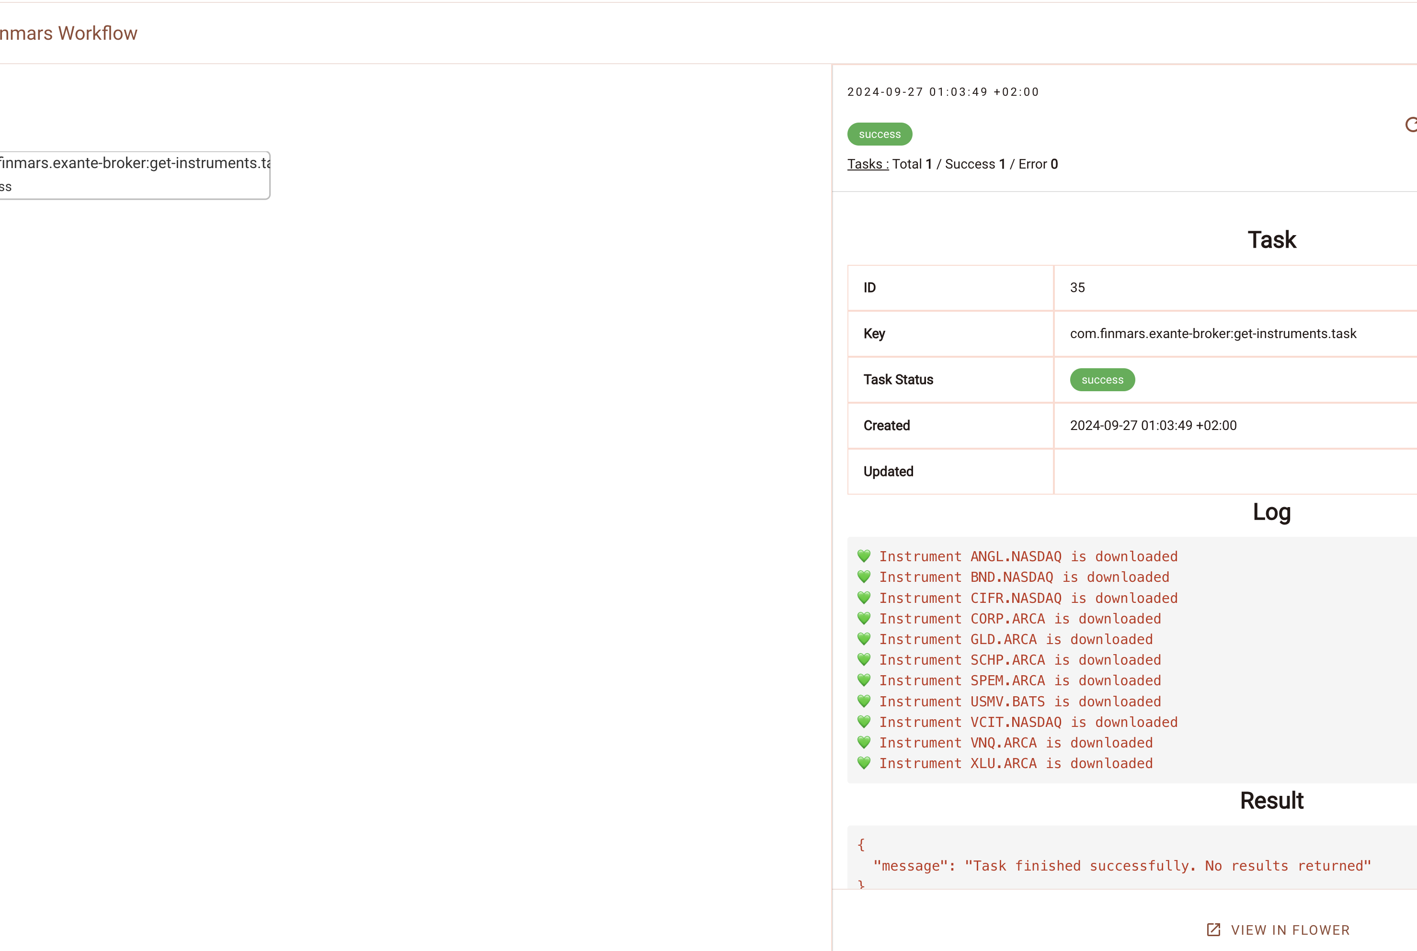Click the VIEW IN FLOWER button
This screenshot has width=1417, height=951.
point(1278,930)
